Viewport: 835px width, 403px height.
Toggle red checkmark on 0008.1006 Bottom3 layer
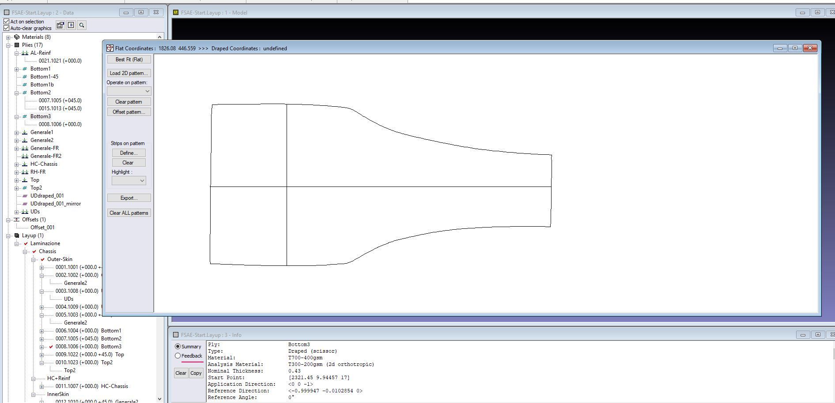[x=51, y=347]
